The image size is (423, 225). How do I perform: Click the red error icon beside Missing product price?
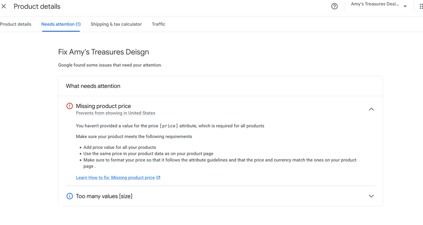click(x=70, y=106)
